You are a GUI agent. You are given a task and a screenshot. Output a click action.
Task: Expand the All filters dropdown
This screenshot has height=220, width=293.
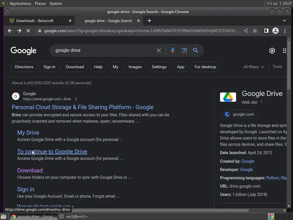(x=254, y=67)
